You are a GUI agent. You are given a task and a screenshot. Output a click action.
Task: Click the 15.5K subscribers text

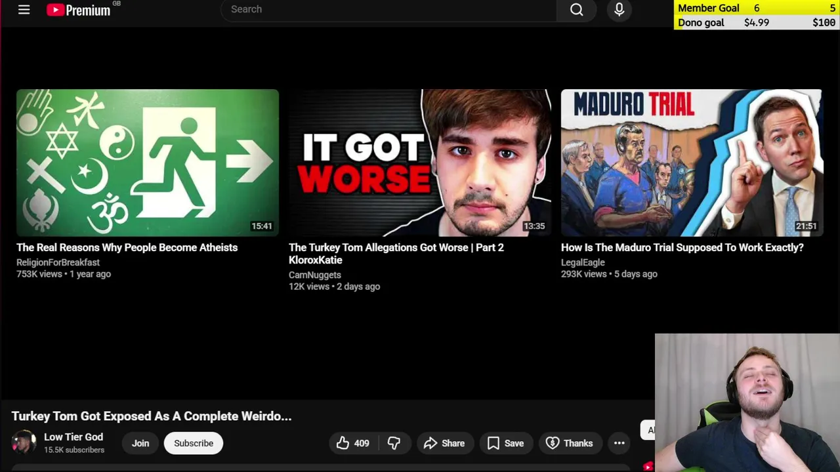pos(74,450)
